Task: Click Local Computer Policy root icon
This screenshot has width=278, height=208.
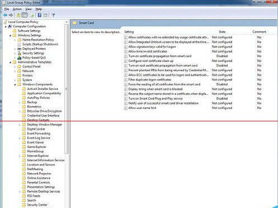Action: 6,22
